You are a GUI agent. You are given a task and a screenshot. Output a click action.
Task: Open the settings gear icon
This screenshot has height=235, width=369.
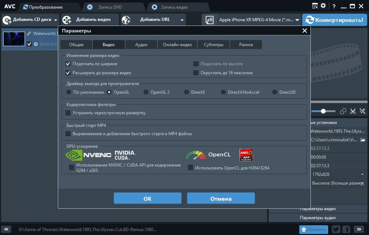point(323,6)
